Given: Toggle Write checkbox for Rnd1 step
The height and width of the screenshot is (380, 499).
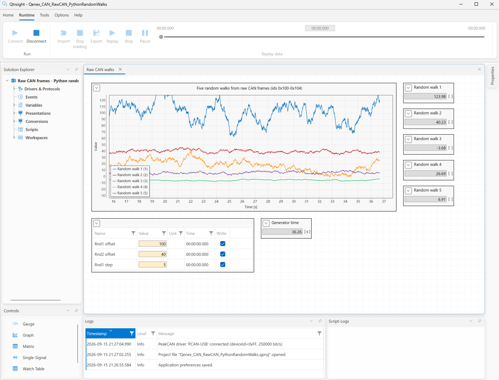Looking at the screenshot, I should 223,265.
